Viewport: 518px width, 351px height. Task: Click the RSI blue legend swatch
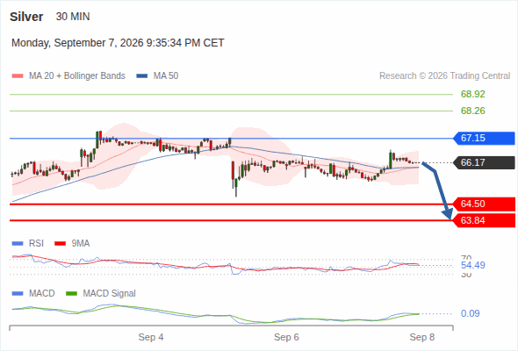tap(18, 244)
